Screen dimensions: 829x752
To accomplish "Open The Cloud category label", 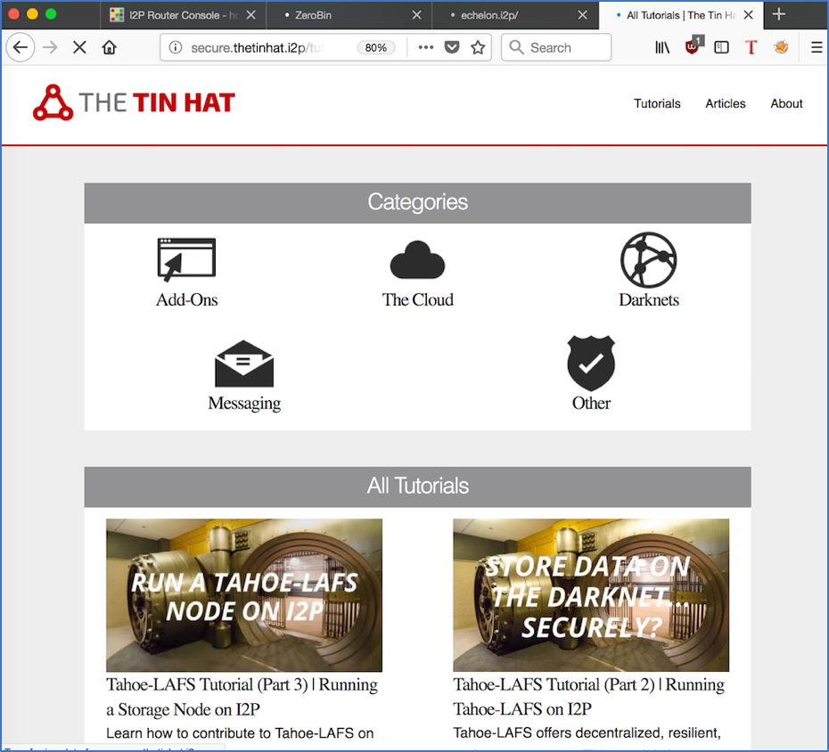I will tap(418, 299).
